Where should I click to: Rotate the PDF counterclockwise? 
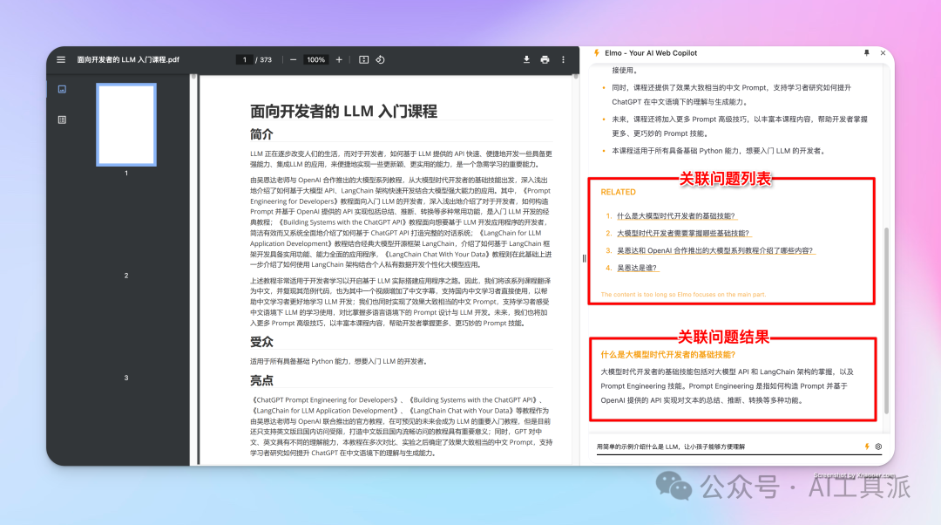click(381, 59)
